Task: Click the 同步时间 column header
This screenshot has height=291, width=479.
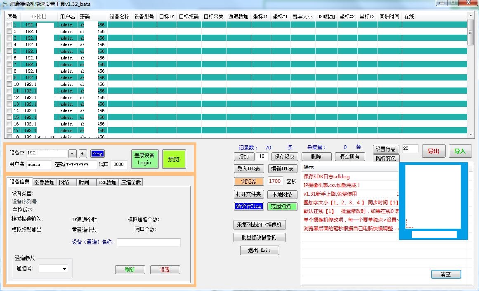Action: coord(389,17)
